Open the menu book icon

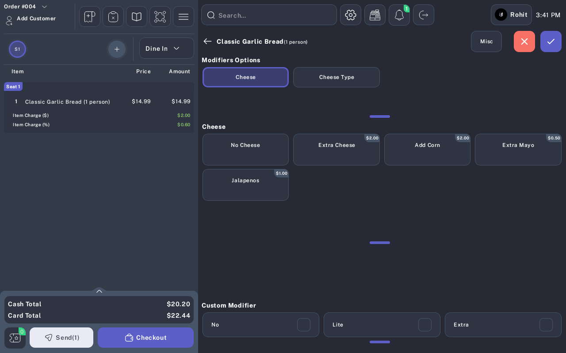coord(137,17)
